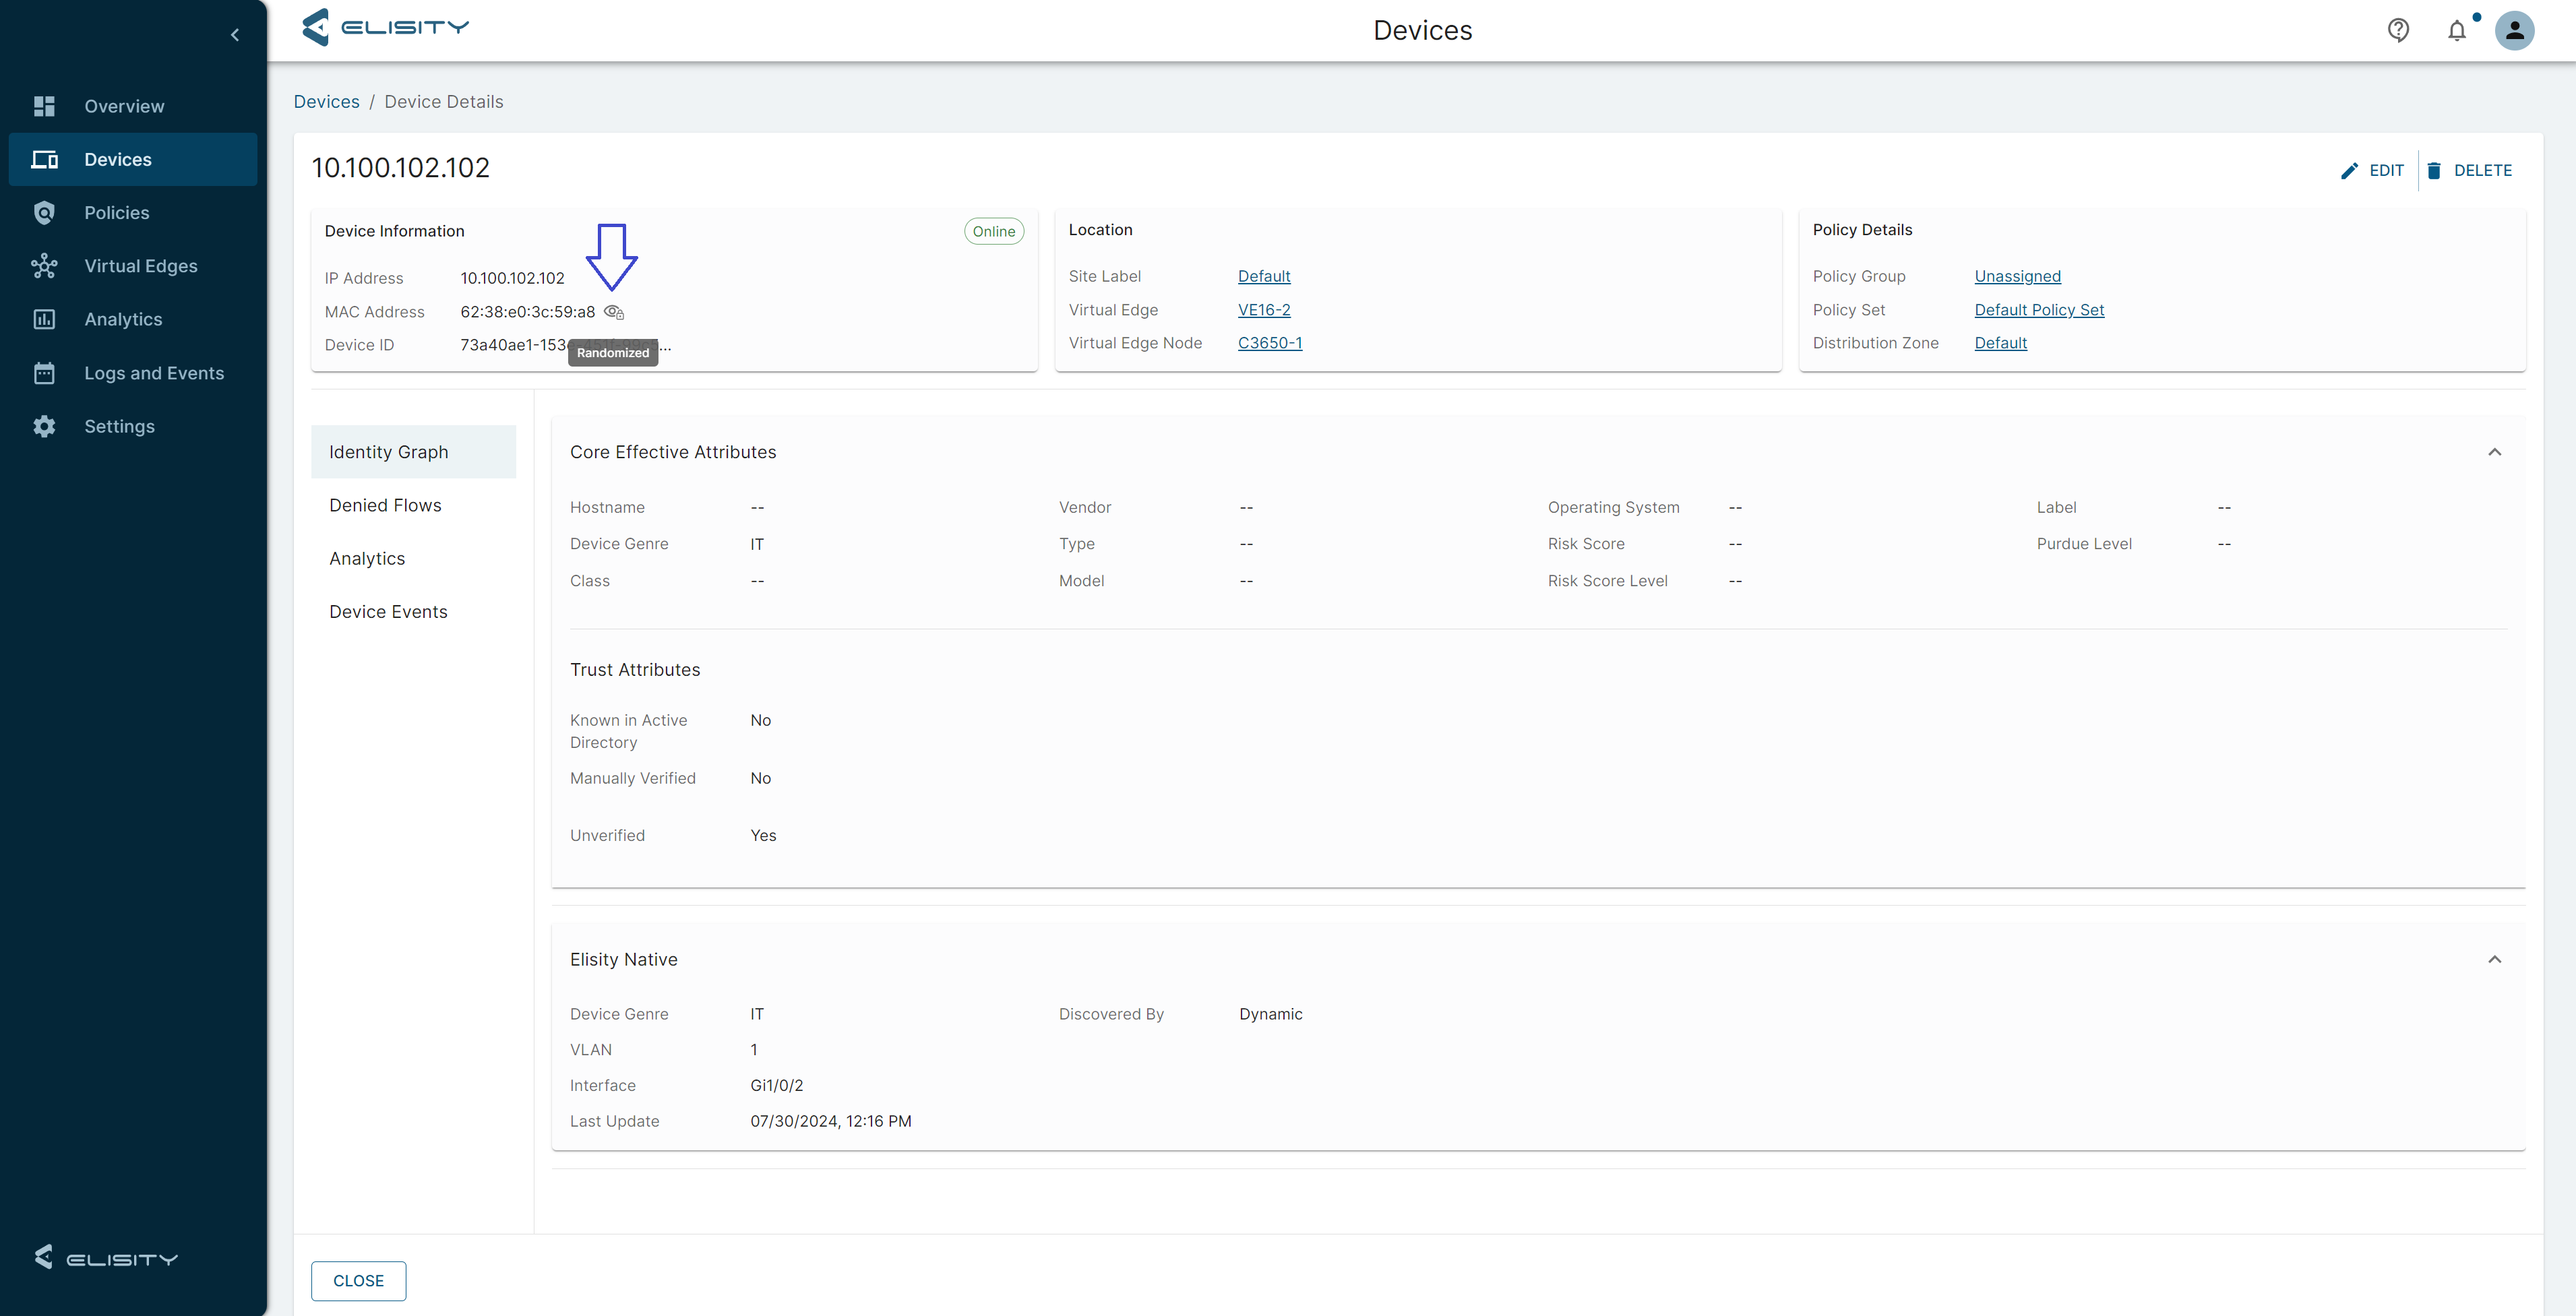This screenshot has width=2576, height=1316.
Task: Click the randomized MAC address eye icon
Action: (614, 312)
